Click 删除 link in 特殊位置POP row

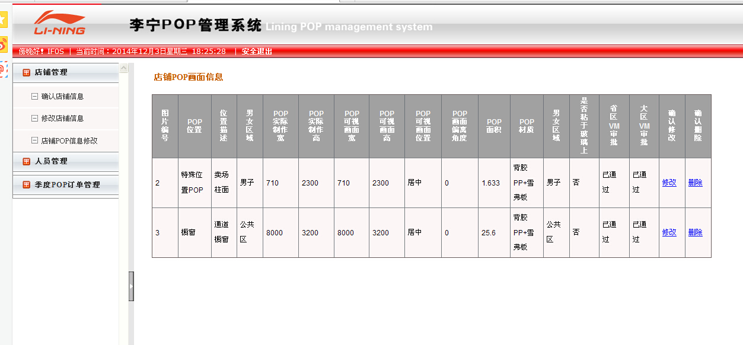point(695,183)
